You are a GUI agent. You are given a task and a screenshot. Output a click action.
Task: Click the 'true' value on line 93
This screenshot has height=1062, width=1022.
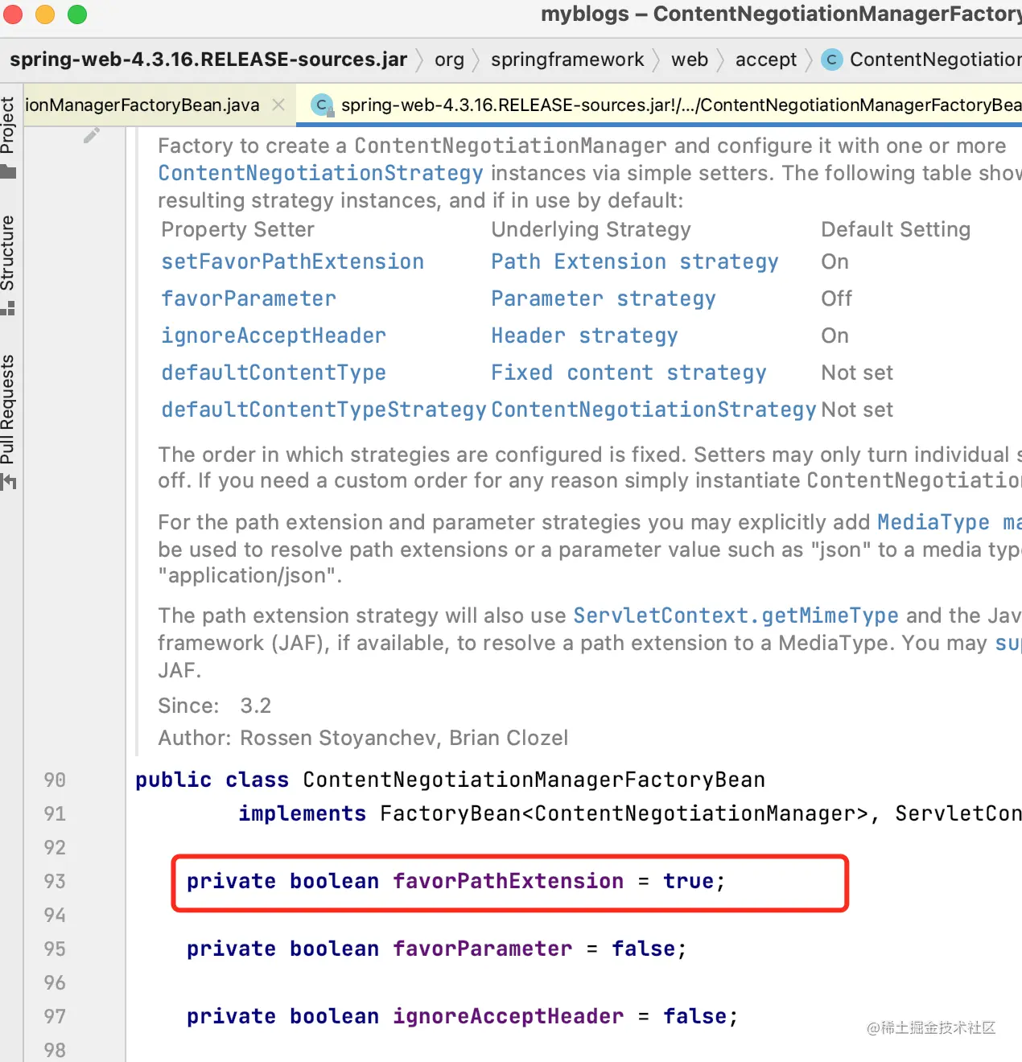688,881
